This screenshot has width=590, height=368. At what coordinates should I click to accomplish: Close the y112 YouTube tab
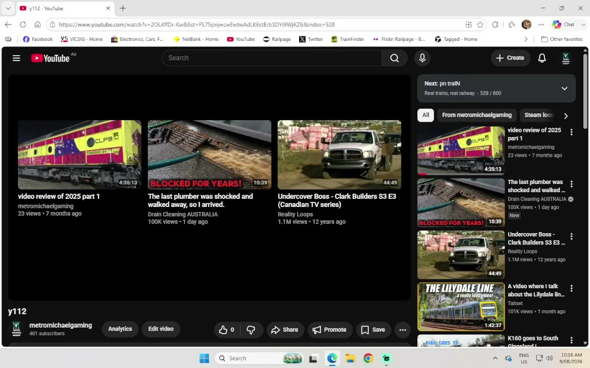click(x=108, y=8)
